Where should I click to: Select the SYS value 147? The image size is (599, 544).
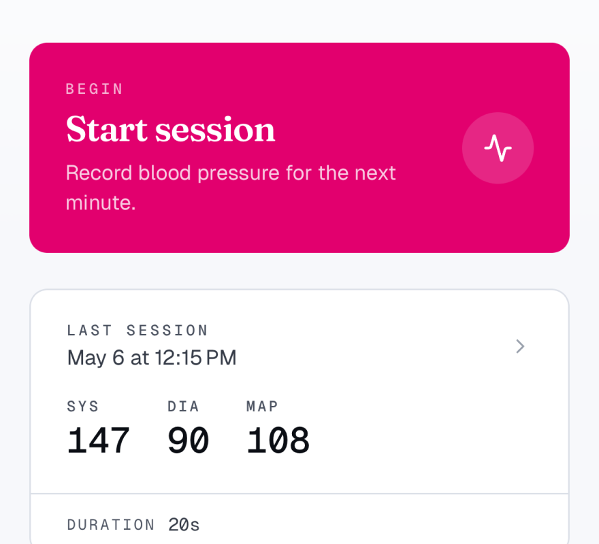pos(98,441)
